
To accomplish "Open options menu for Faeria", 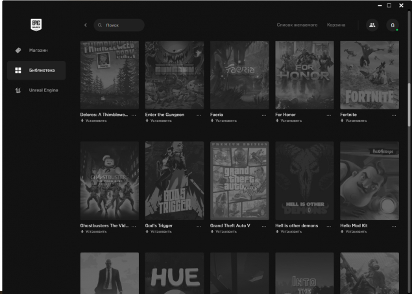I will [264, 115].
